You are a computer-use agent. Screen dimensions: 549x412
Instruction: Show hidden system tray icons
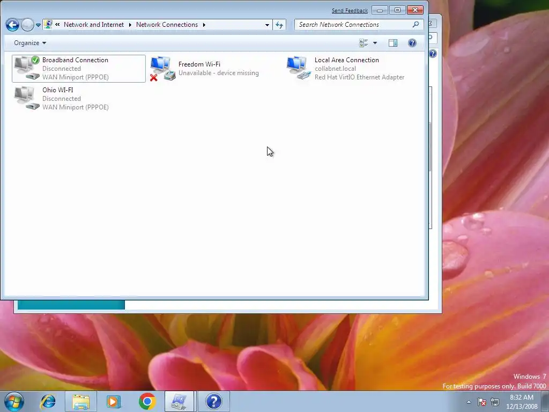coord(469,402)
